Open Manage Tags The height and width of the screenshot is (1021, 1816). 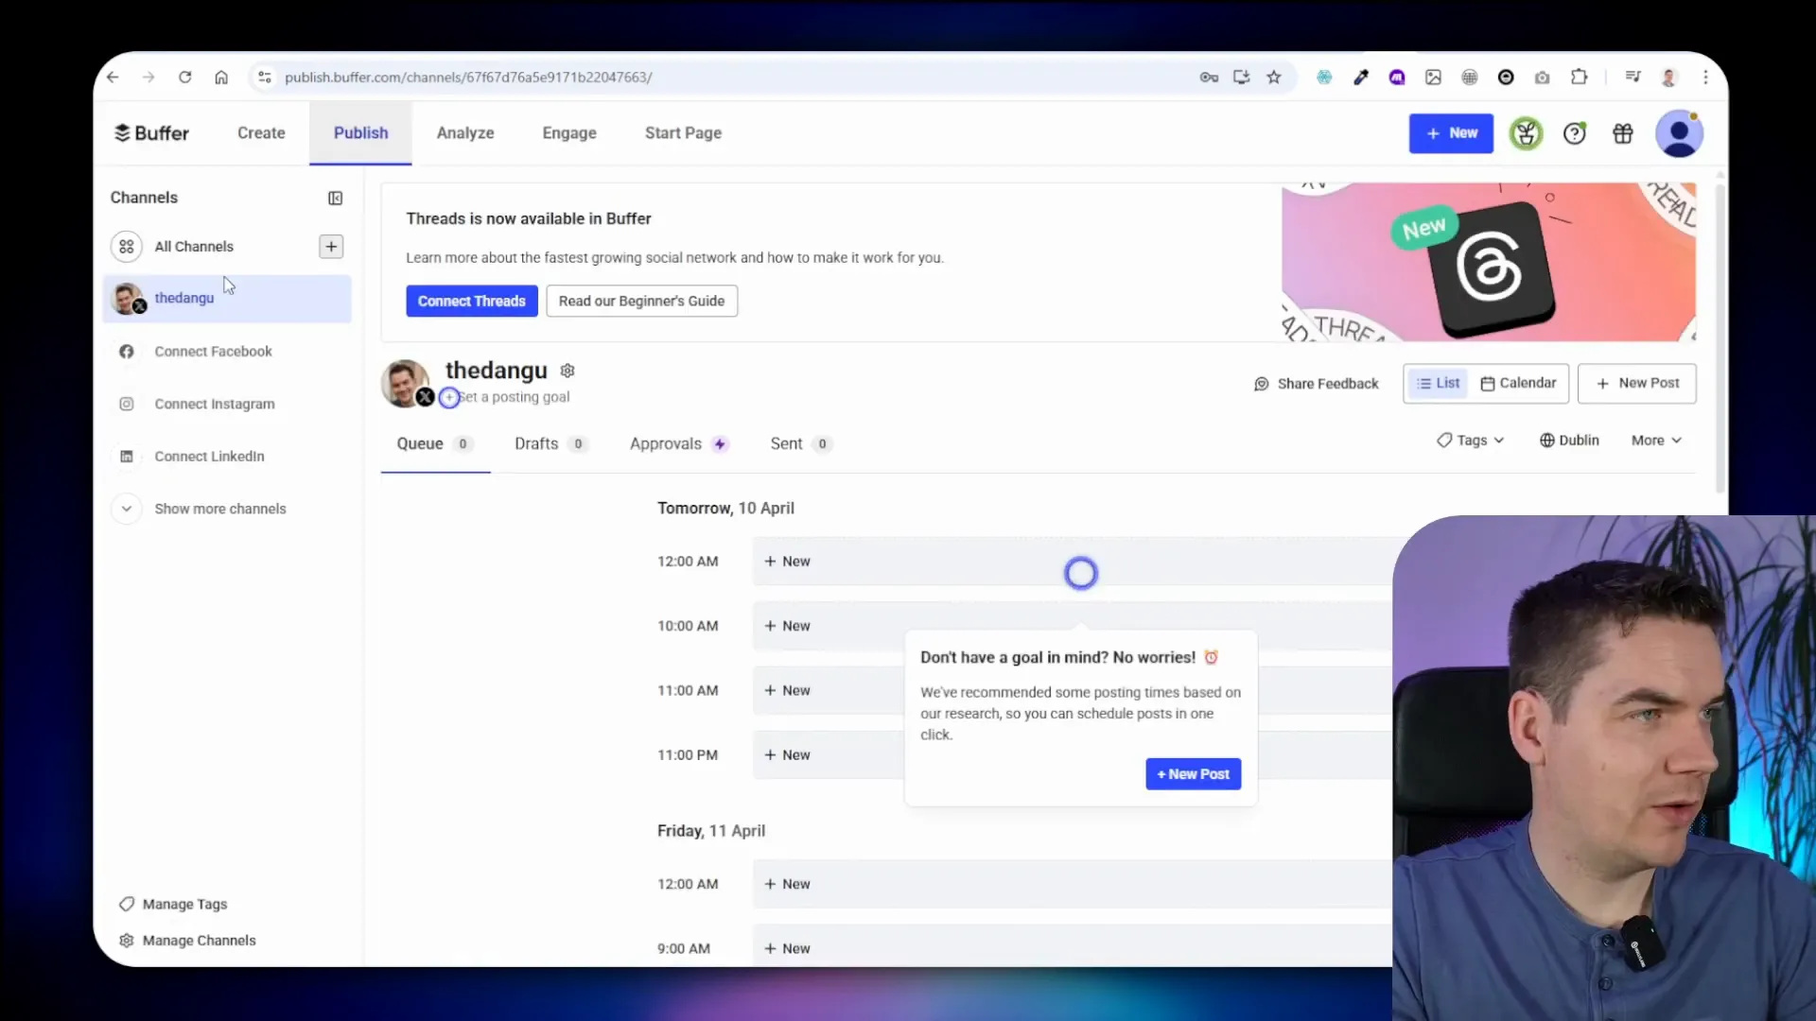coord(173,905)
